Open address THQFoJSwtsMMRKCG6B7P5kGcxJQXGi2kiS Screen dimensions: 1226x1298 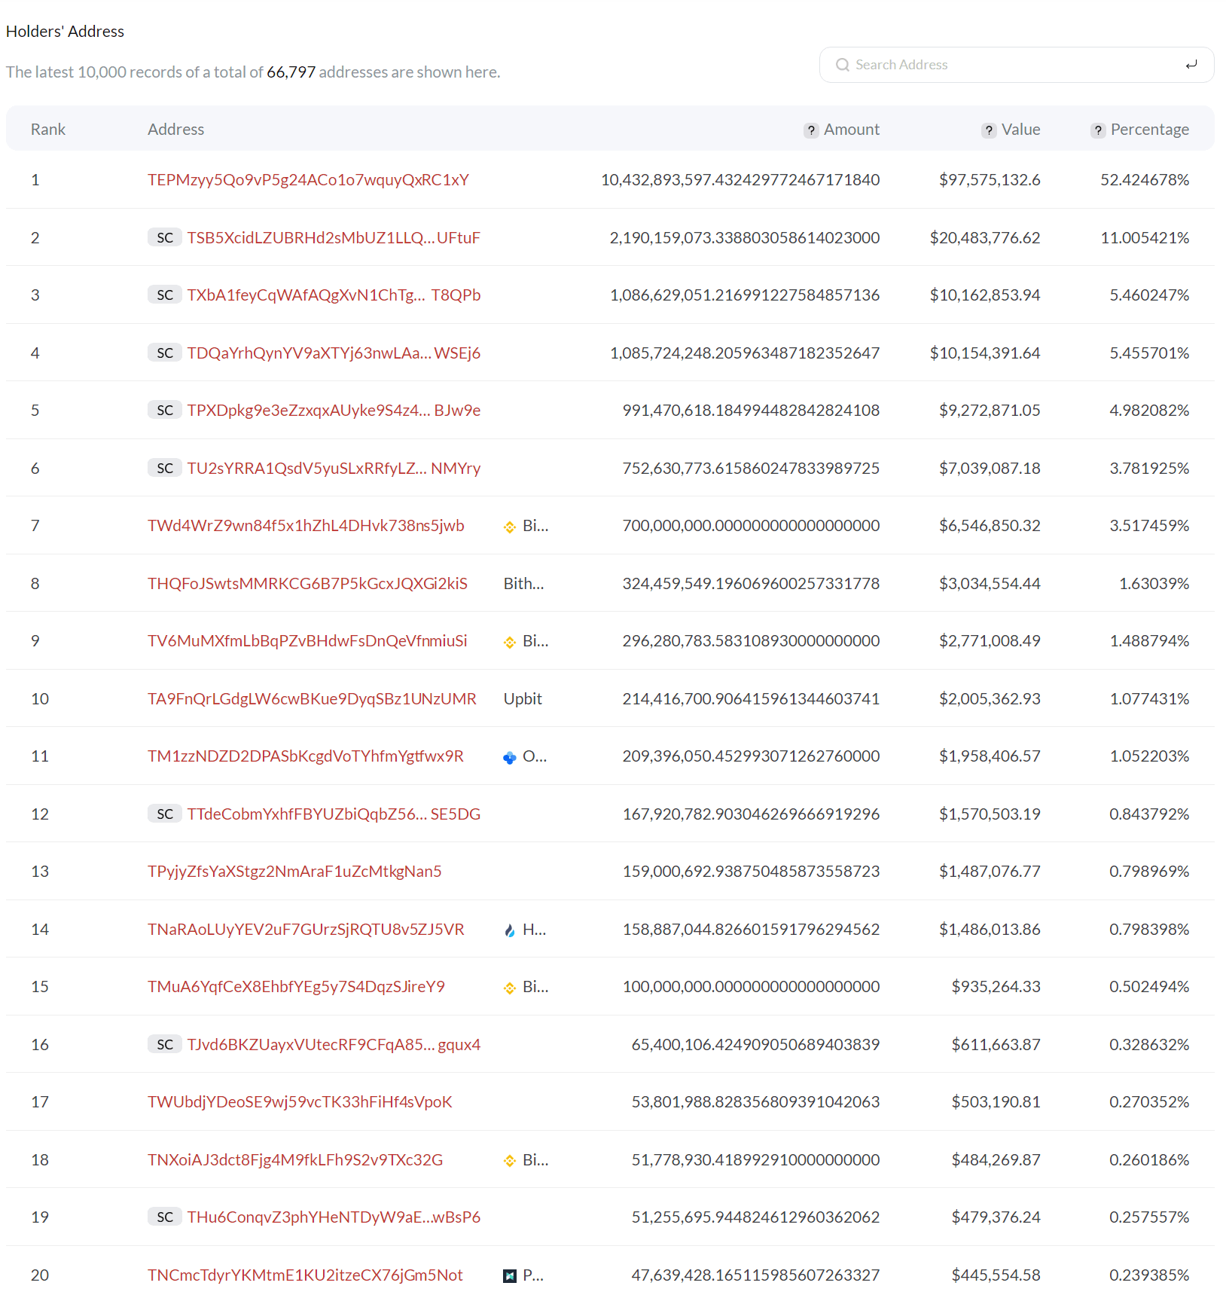307,584
